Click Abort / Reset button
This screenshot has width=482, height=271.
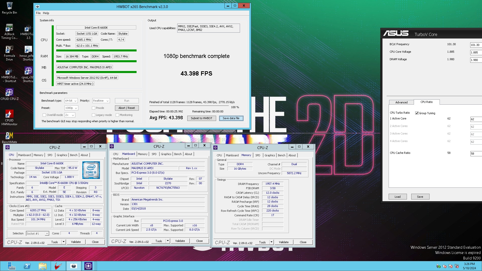click(x=127, y=108)
